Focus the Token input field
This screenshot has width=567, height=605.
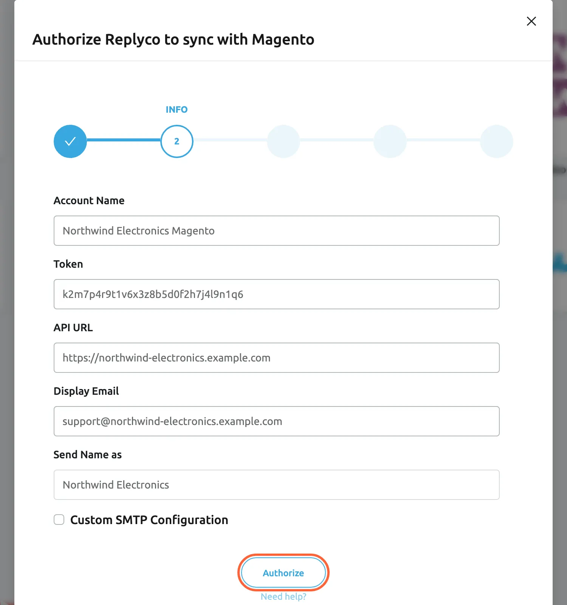(277, 294)
